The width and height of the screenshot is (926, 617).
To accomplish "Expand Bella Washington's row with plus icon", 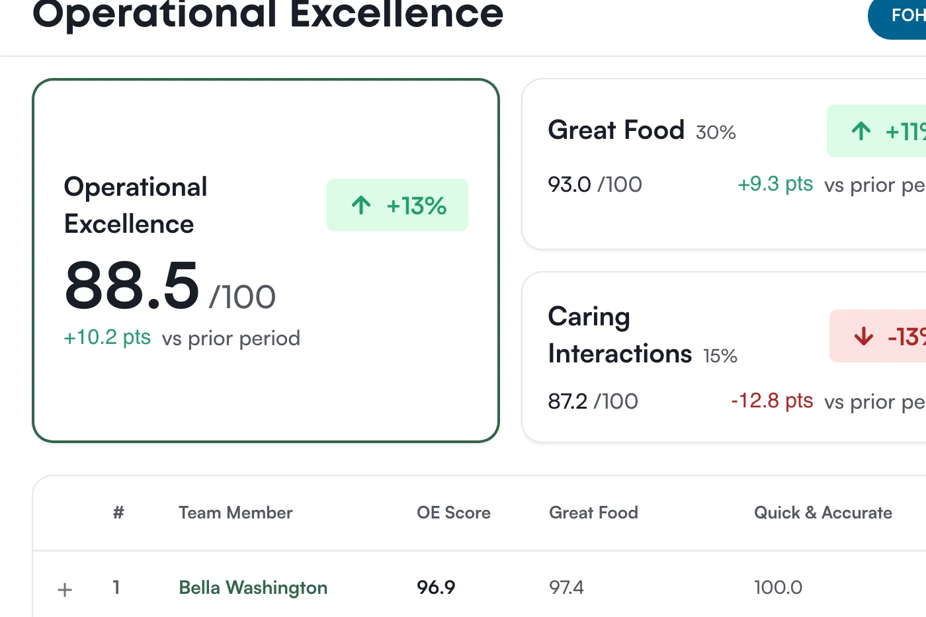I will [65, 589].
